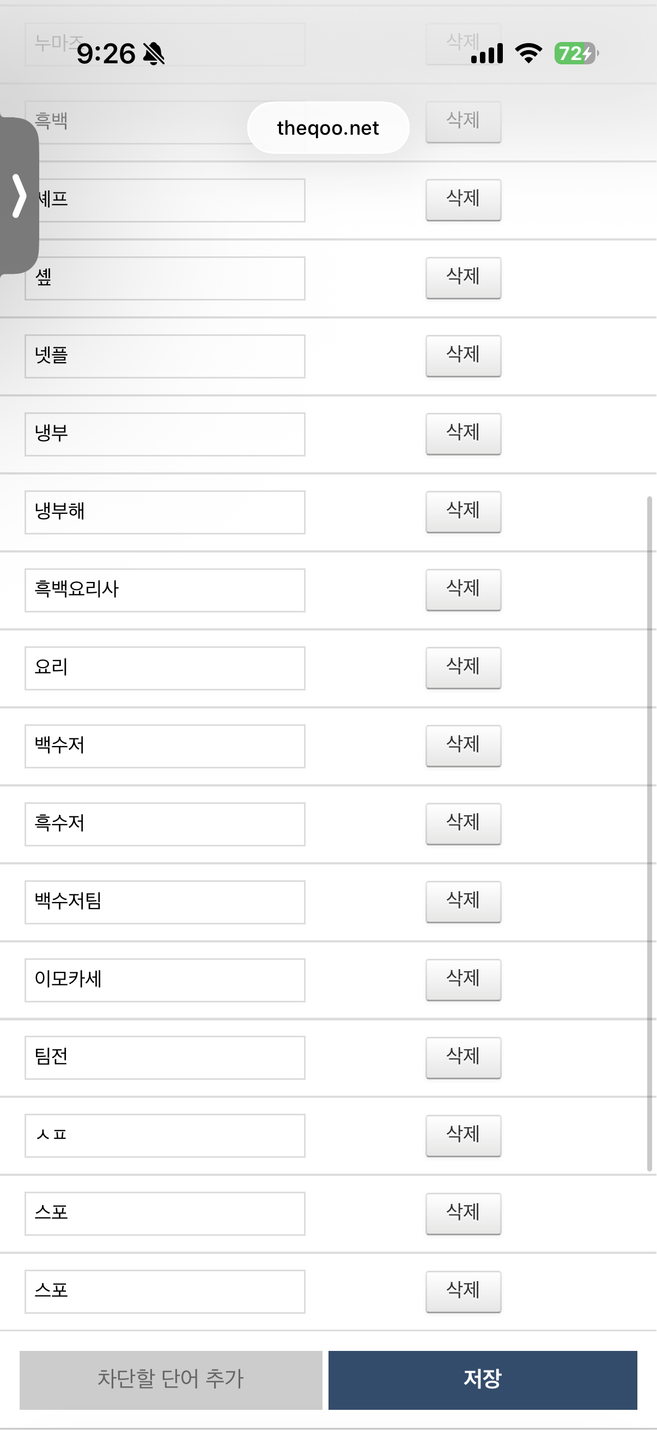
Task: Tap the Wi-Fi status icon
Action: click(x=528, y=53)
